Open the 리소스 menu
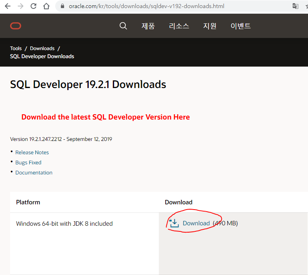 (x=179, y=26)
